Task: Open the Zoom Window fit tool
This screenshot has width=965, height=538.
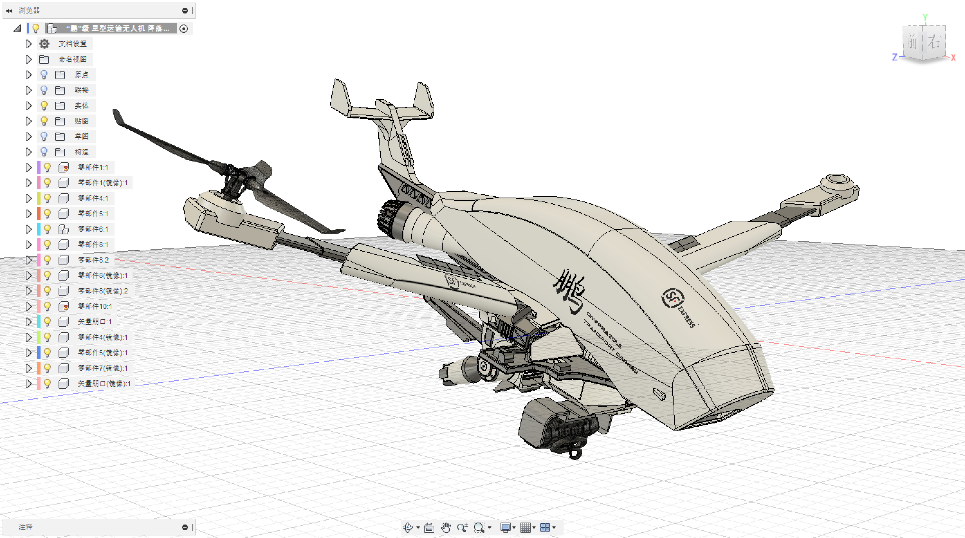Action: pos(479,527)
